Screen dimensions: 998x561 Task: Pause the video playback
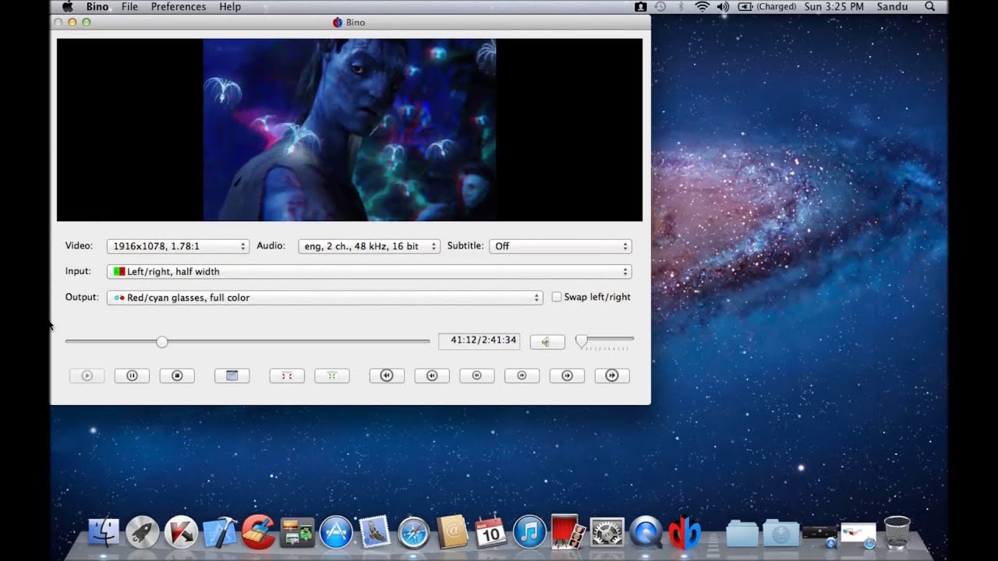tap(132, 376)
